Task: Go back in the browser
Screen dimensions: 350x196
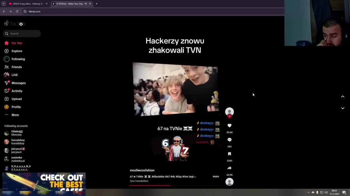Action: (4, 11)
